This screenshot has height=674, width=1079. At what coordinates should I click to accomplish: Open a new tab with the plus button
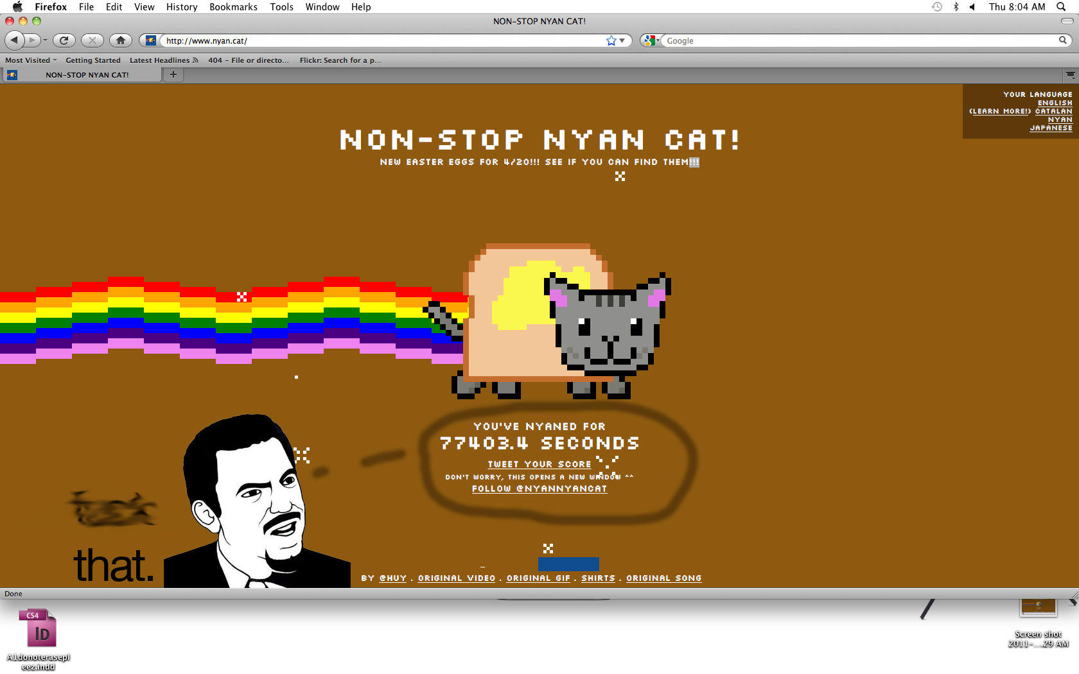point(173,74)
